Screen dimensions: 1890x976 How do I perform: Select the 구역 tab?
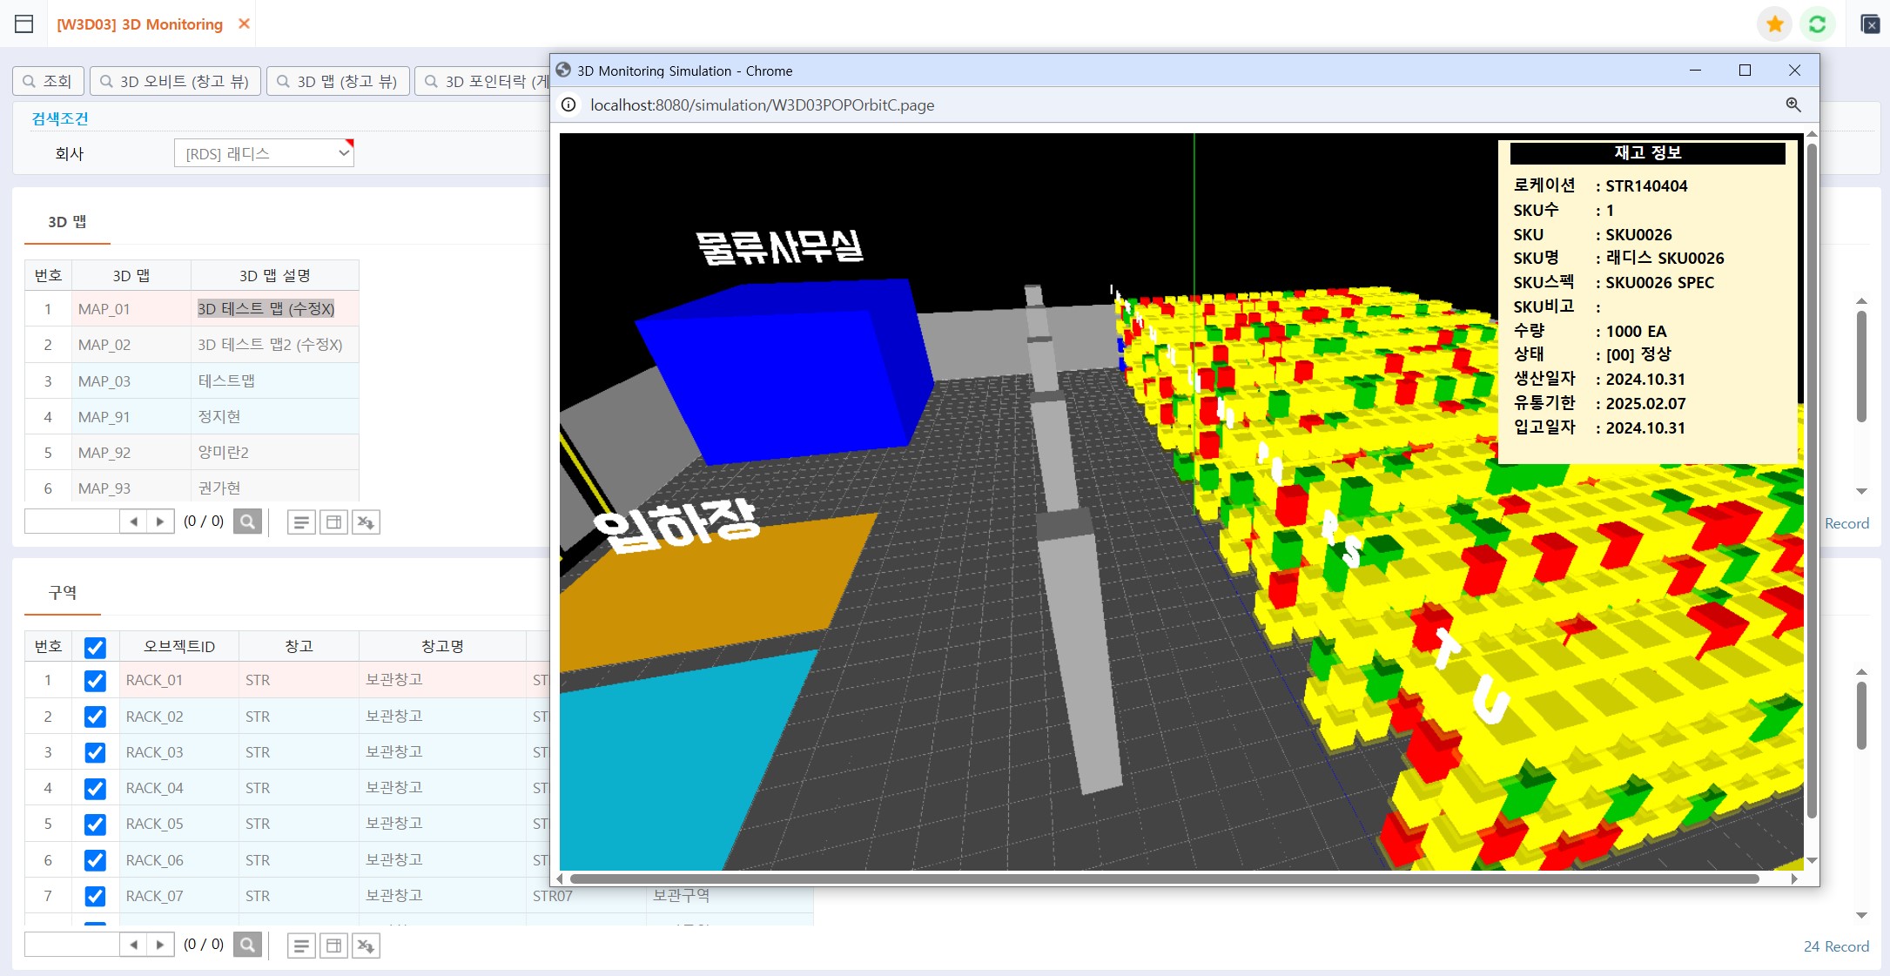click(63, 593)
